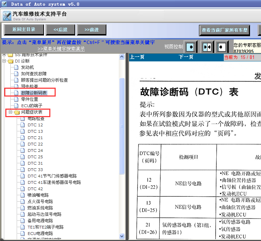This screenshot has width=261, height=241.
Task: Click document icon beside 发动机
Action: pyautogui.click(x=16, y=67)
